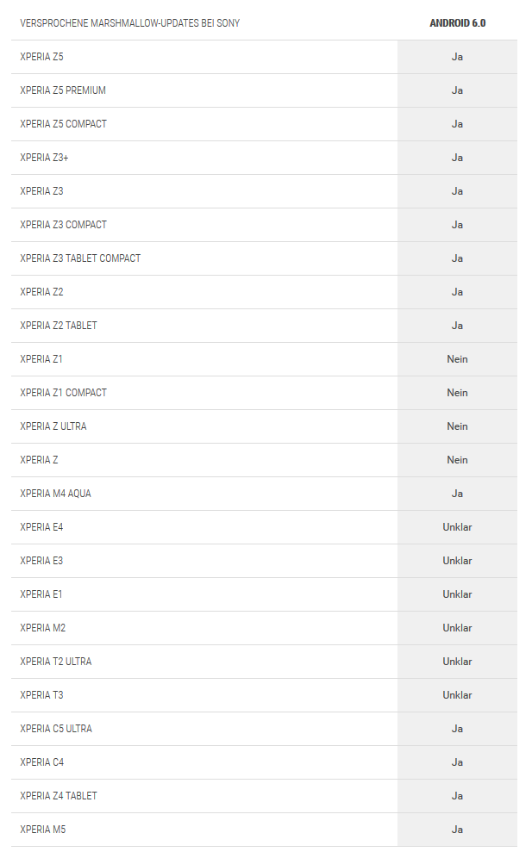
Task: Click the 'Versprochene Marshmallow-Updates bei Sony' header
Action: pyautogui.click(x=130, y=23)
